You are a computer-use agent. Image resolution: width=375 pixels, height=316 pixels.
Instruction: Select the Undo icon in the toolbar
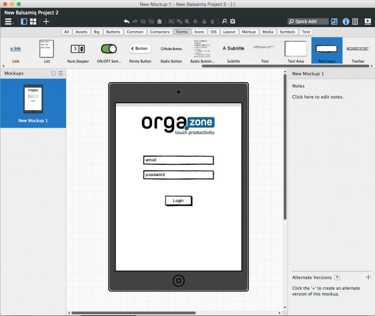pyautogui.click(x=127, y=21)
